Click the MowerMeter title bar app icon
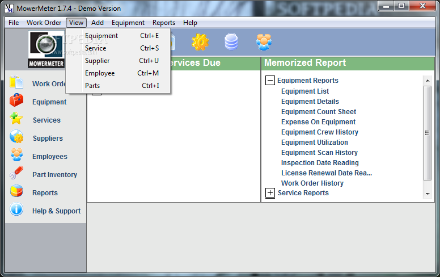This screenshot has width=440, height=277. click(9, 9)
